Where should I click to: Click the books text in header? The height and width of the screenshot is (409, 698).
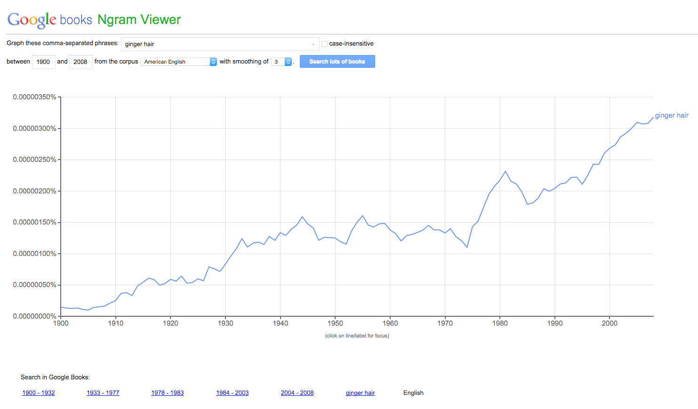click(76, 20)
